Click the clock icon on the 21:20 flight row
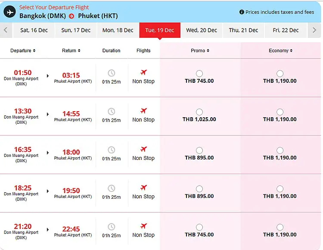This screenshot has height=250, width=323. click(111, 227)
